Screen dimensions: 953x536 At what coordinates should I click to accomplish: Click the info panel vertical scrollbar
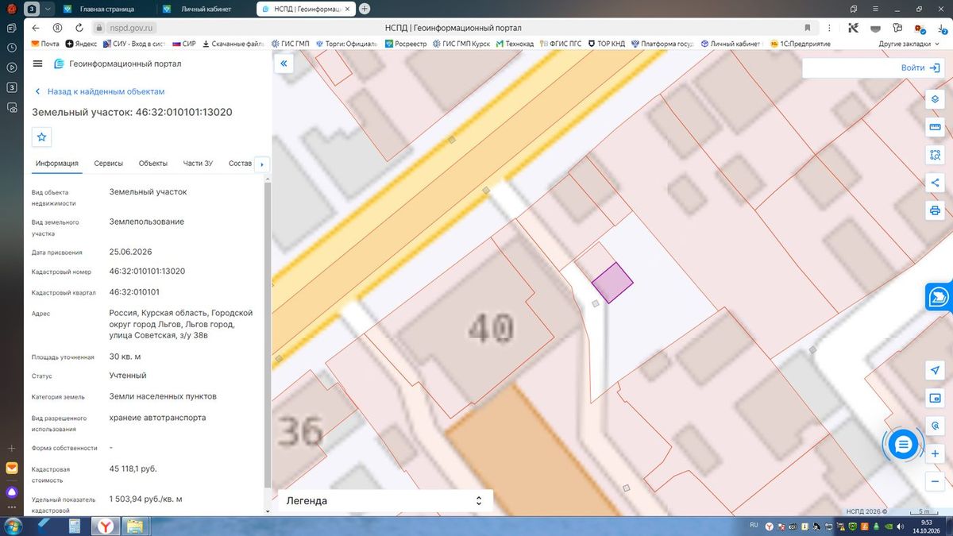coord(268,334)
